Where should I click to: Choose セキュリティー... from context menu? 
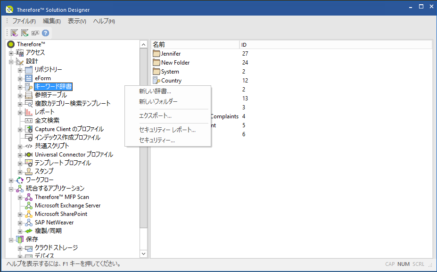[168, 140]
